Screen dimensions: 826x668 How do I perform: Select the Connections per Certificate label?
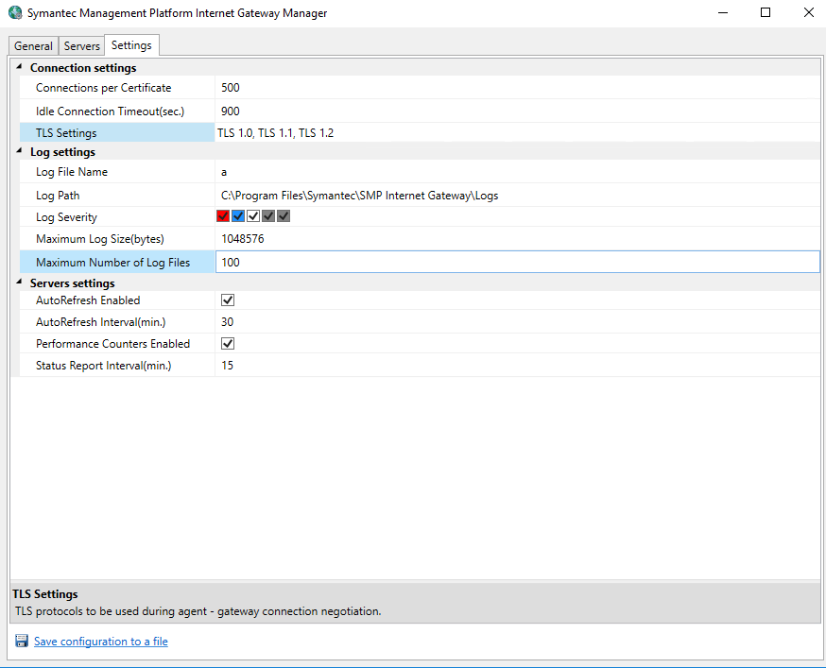104,88
